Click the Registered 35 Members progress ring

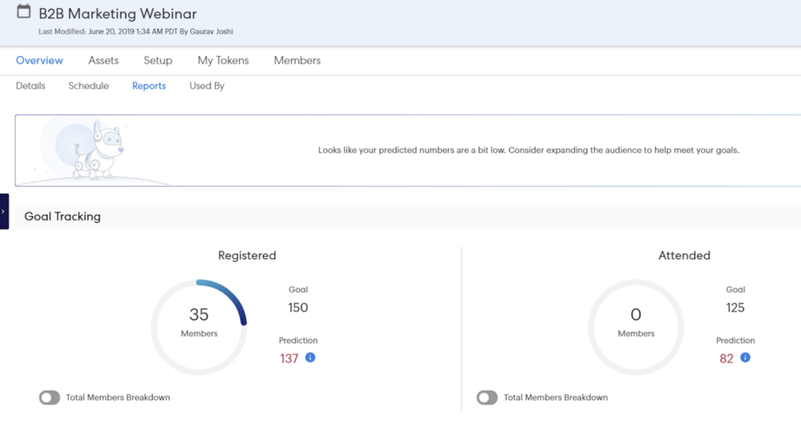(199, 326)
